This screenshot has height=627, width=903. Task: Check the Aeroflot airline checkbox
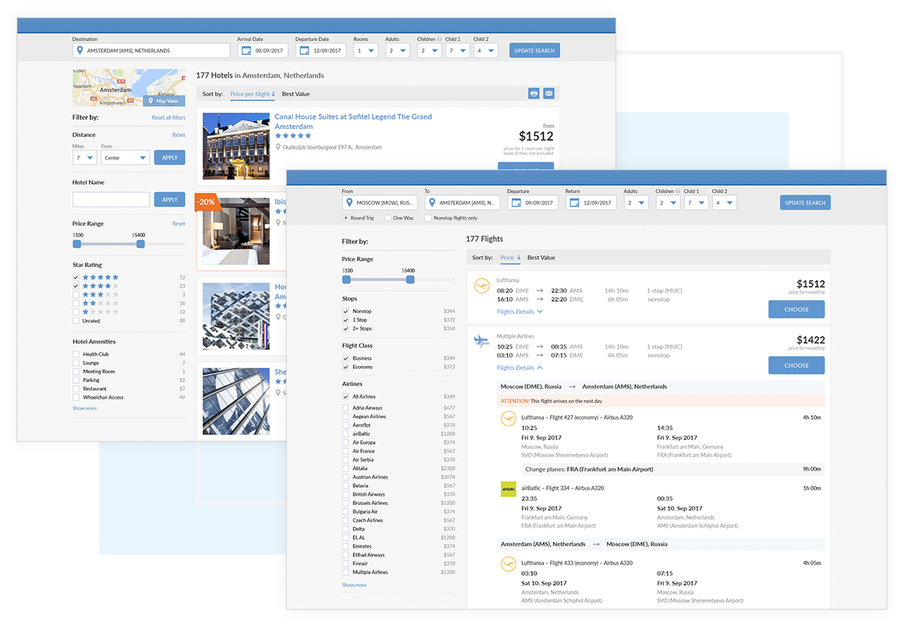345,425
